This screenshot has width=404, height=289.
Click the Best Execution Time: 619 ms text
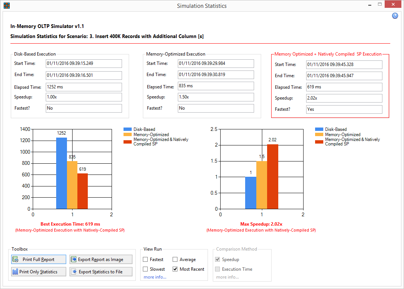coord(70,224)
